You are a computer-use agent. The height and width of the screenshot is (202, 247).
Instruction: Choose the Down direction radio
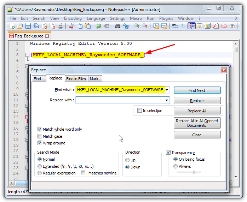127,167
